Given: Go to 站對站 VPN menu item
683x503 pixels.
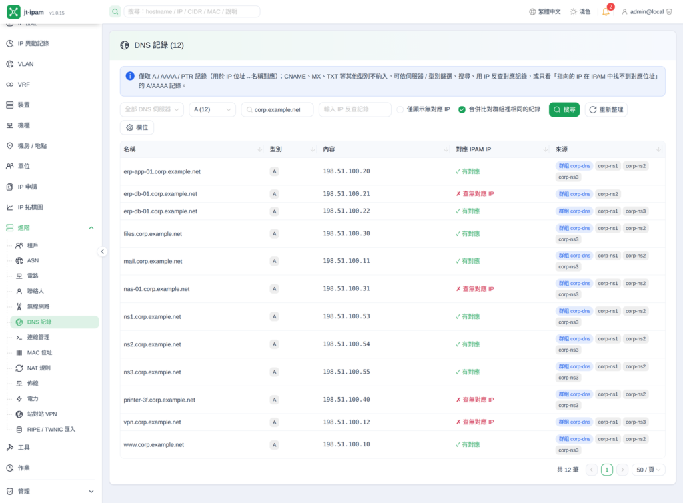Looking at the screenshot, I should click(x=42, y=414).
